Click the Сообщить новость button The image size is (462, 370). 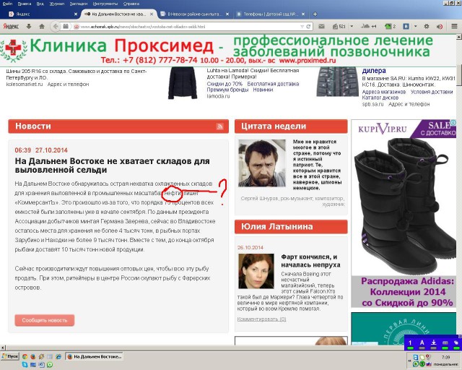click(45, 320)
